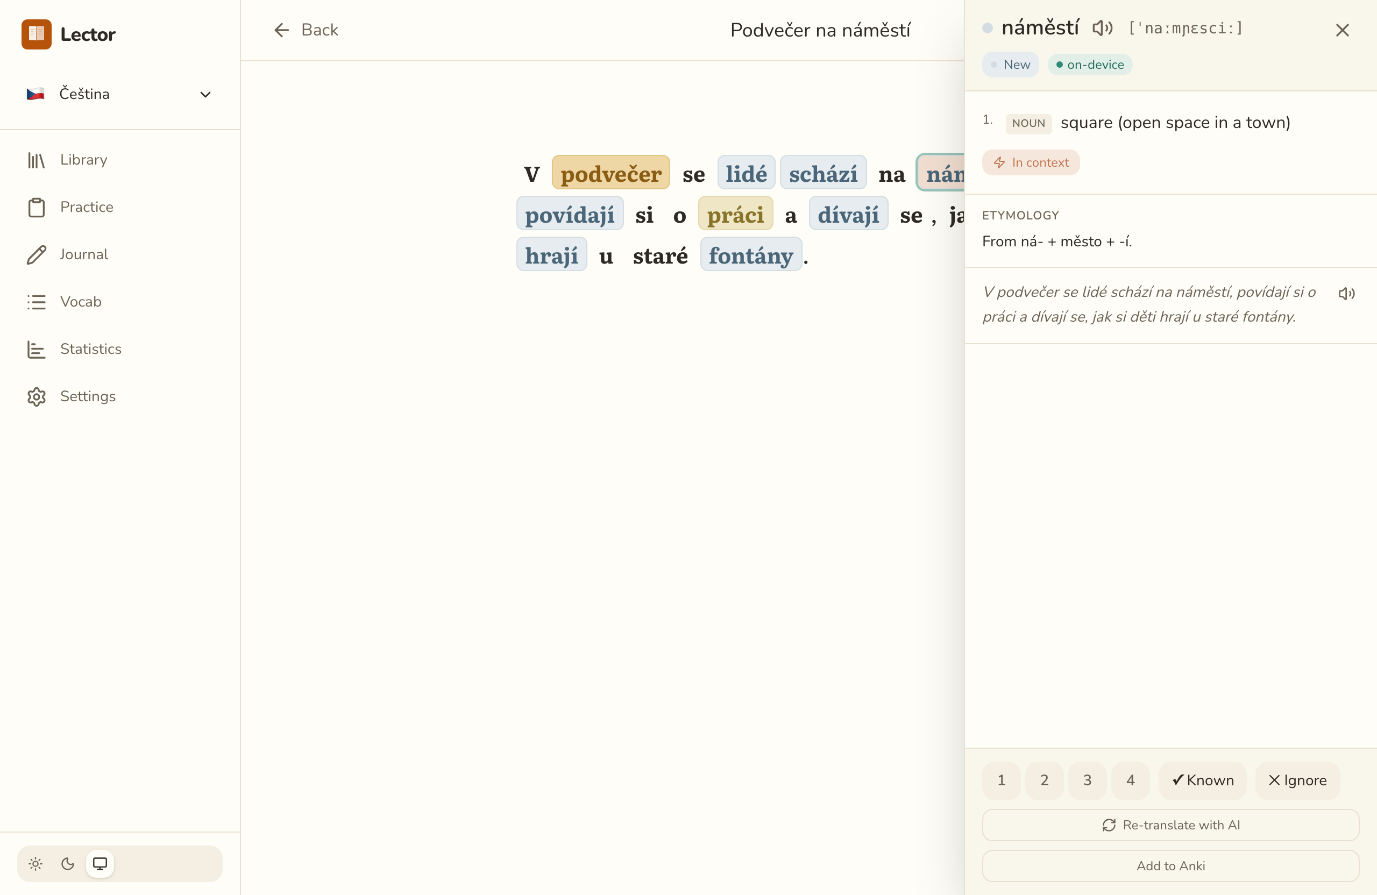Click Add to Anki

pos(1170,866)
